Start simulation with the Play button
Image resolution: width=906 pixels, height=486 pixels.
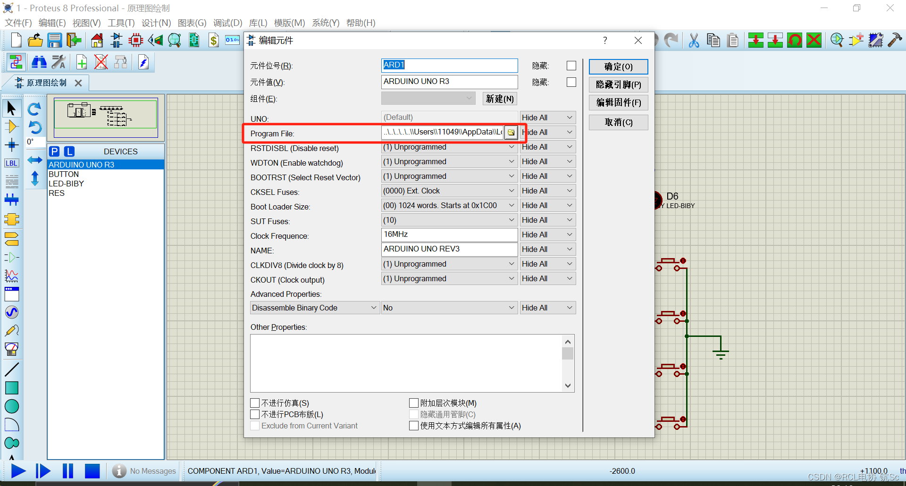[x=18, y=471]
